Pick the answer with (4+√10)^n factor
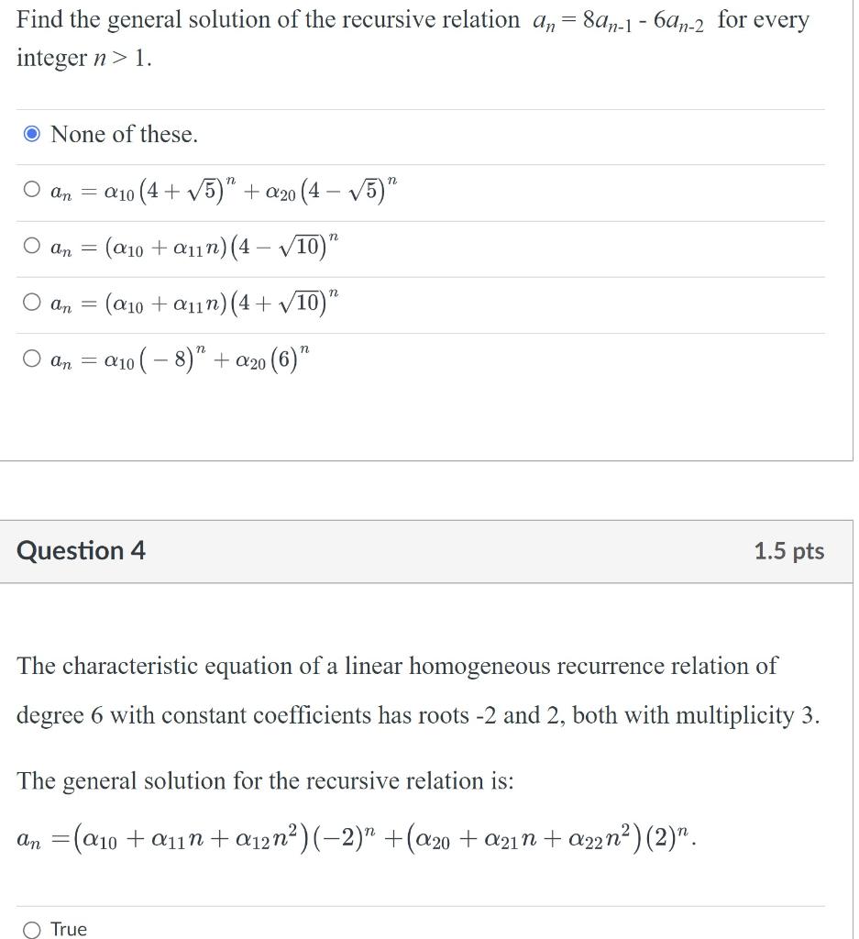 pos(30,302)
